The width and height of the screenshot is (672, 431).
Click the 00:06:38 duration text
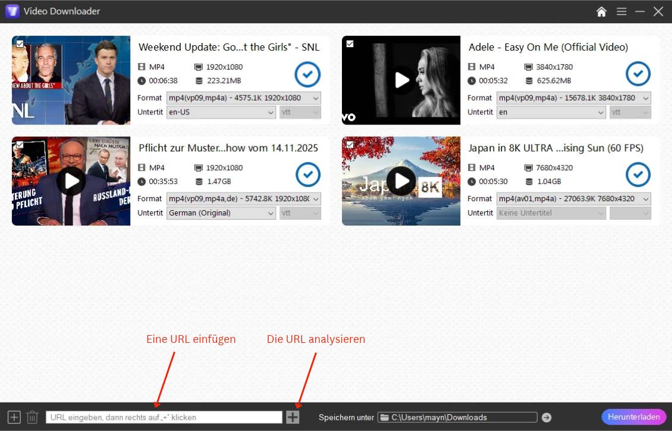pos(164,80)
